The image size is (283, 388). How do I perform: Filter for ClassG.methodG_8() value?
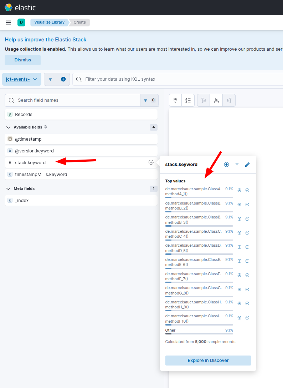point(240,289)
